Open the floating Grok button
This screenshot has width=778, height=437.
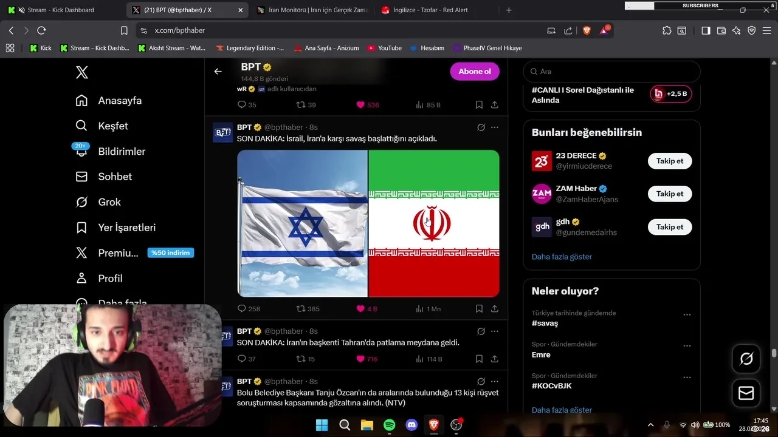pos(746,359)
